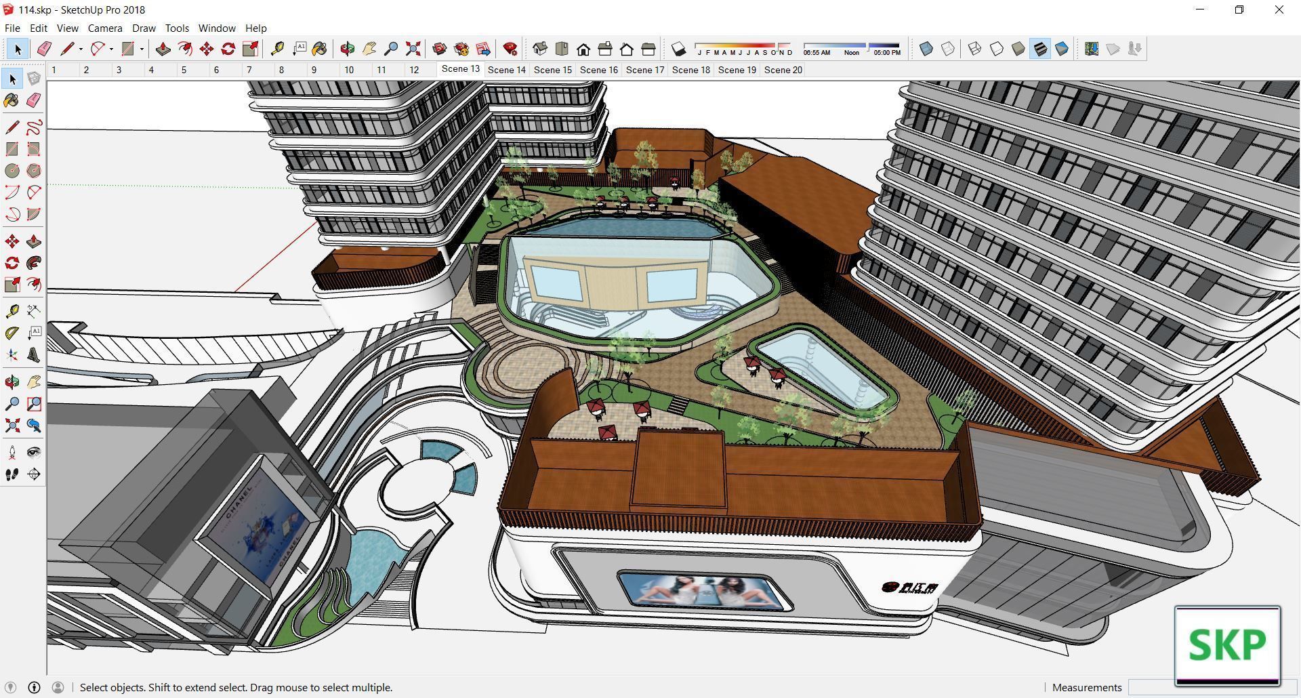Enable Monochrome face style
This screenshot has width=1301, height=698.
pyautogui.click(x=1062, y=49)
